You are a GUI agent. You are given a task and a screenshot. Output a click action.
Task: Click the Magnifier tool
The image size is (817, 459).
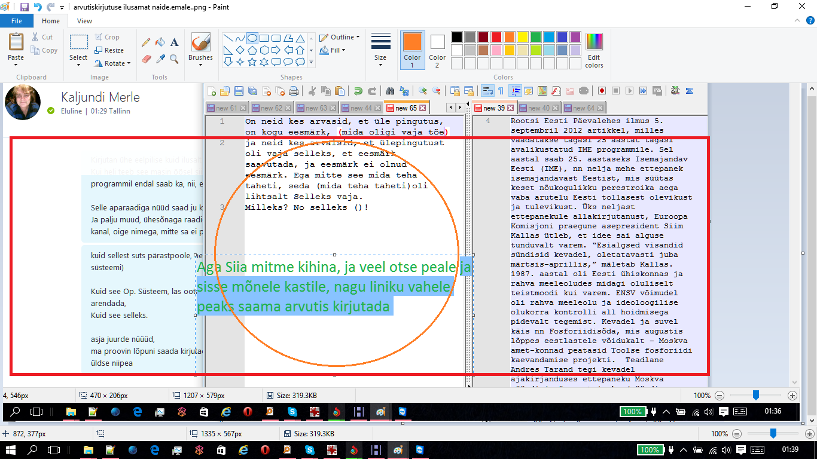click(174, 59)
